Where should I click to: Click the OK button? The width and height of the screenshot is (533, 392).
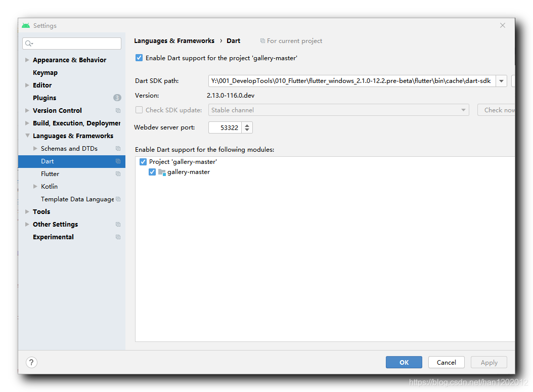point(404,363)
